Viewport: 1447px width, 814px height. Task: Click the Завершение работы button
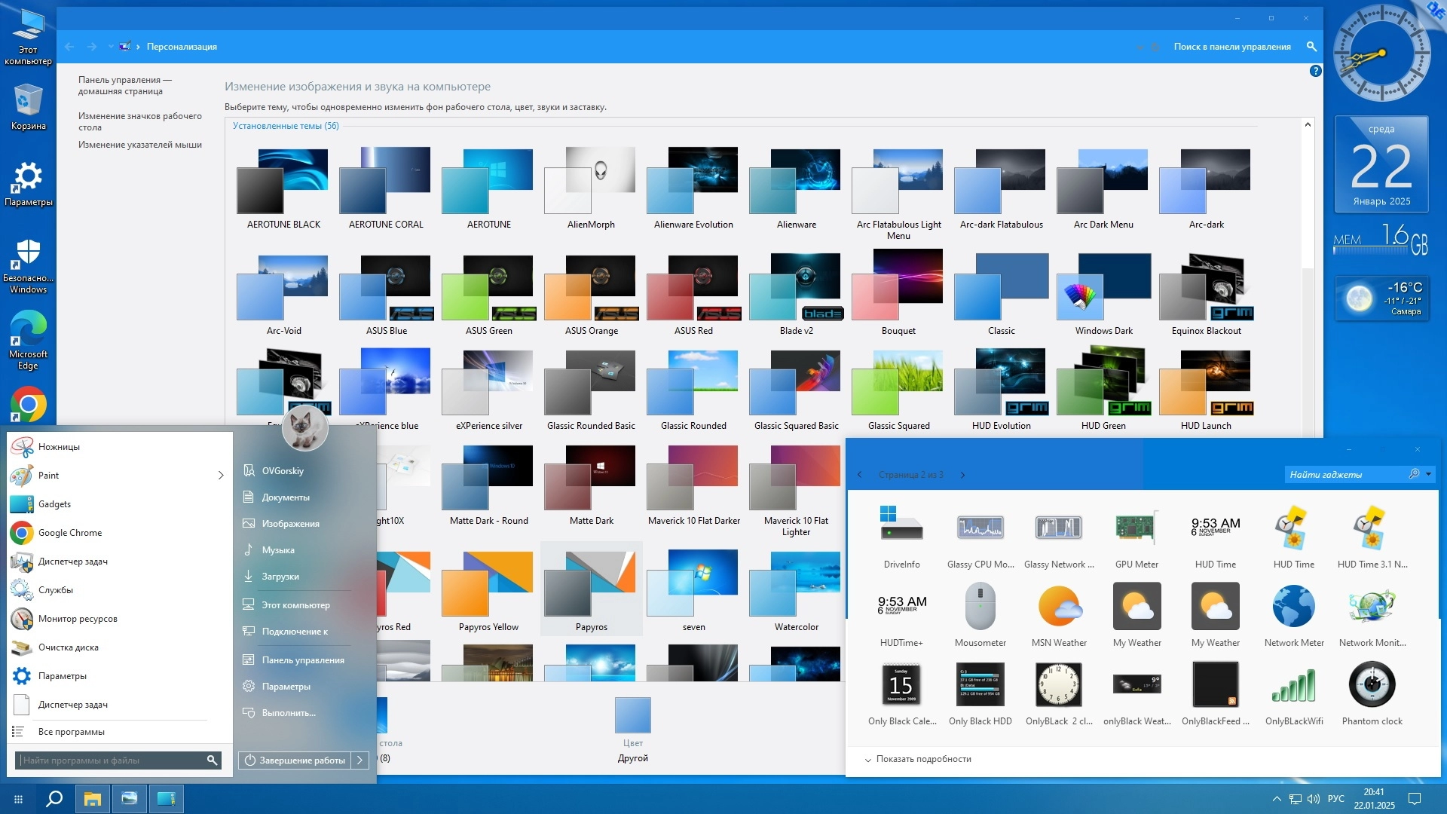tap(295, 760)
